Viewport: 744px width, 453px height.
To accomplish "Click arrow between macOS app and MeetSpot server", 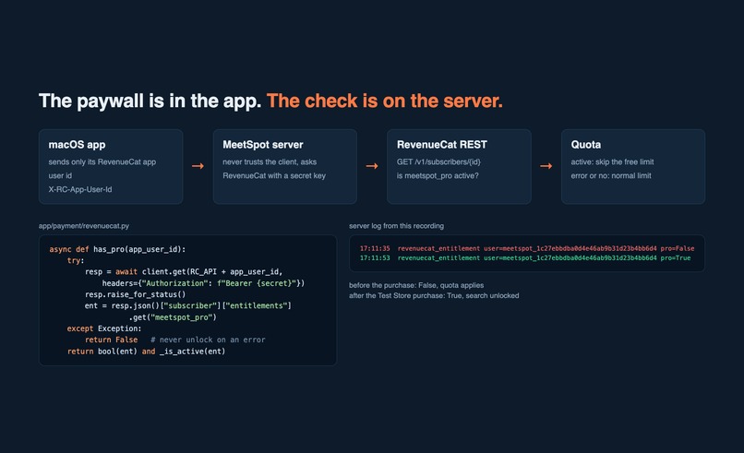I will tap(198, 166).
